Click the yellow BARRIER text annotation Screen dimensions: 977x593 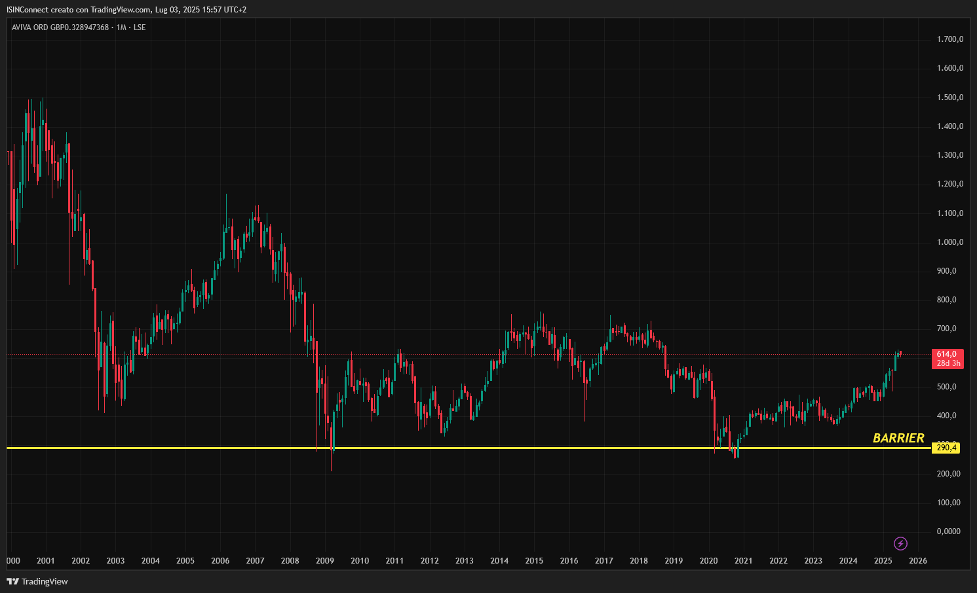click(898, 438)
